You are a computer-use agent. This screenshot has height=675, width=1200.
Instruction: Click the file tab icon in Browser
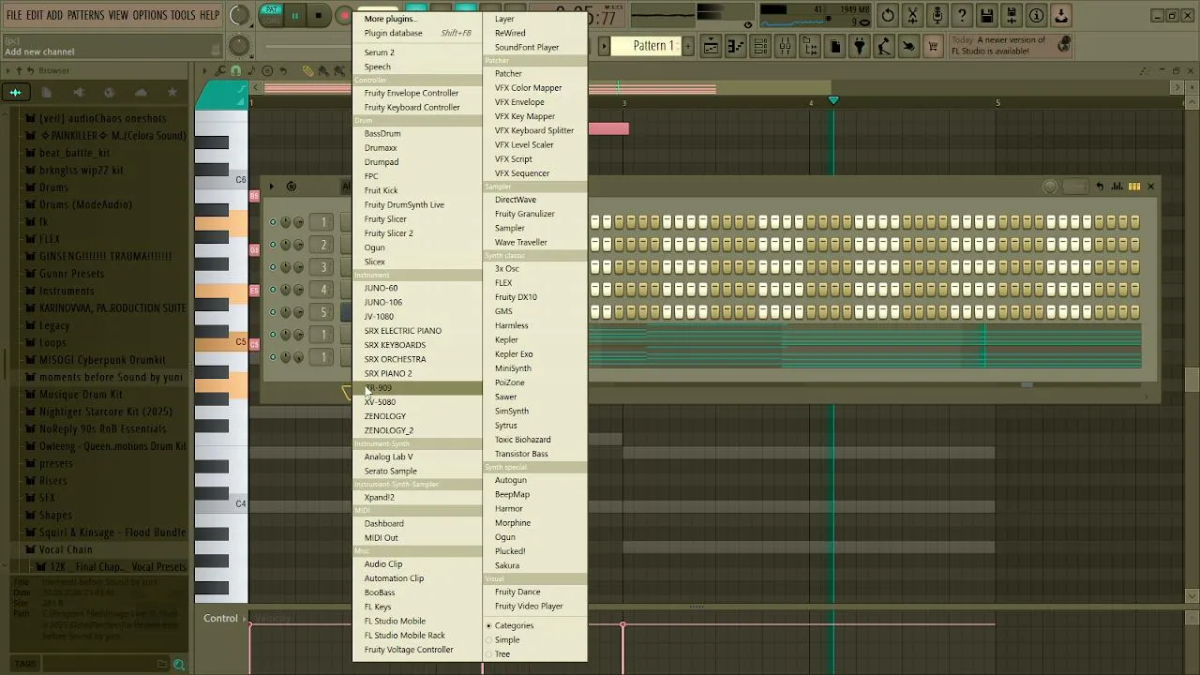47,92
